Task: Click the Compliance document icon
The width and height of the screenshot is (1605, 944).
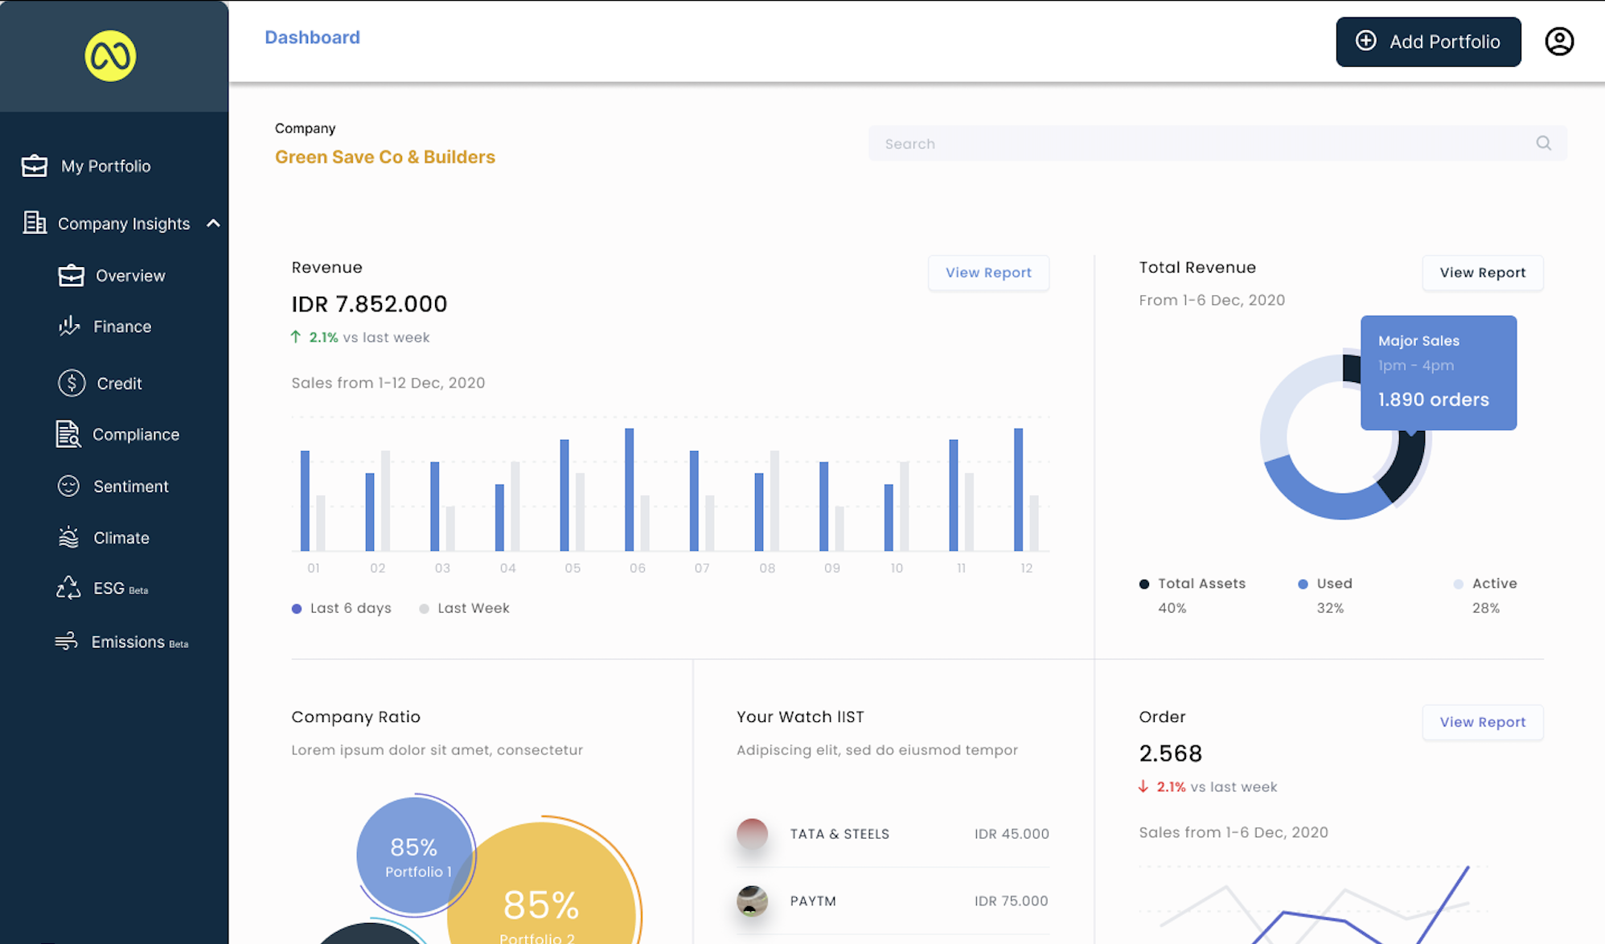Action: 68,434
